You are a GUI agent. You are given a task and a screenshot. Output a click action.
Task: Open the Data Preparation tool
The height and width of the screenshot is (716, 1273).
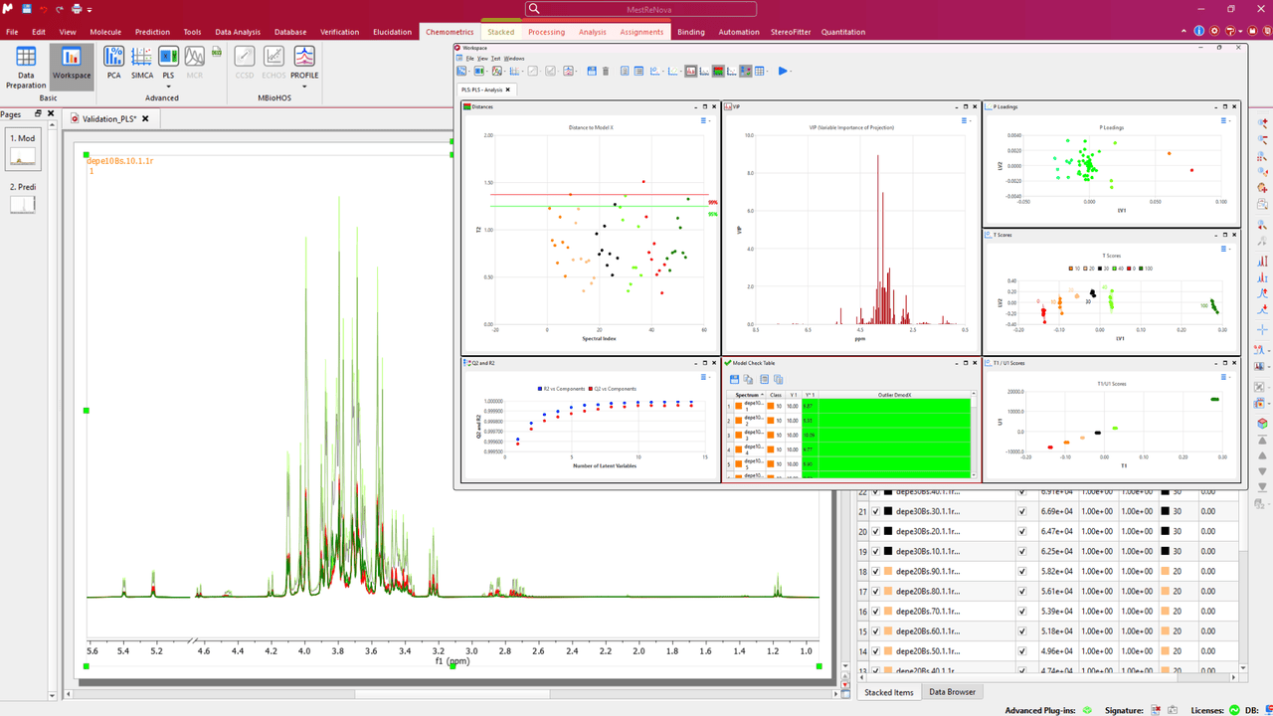pos(26,67)
